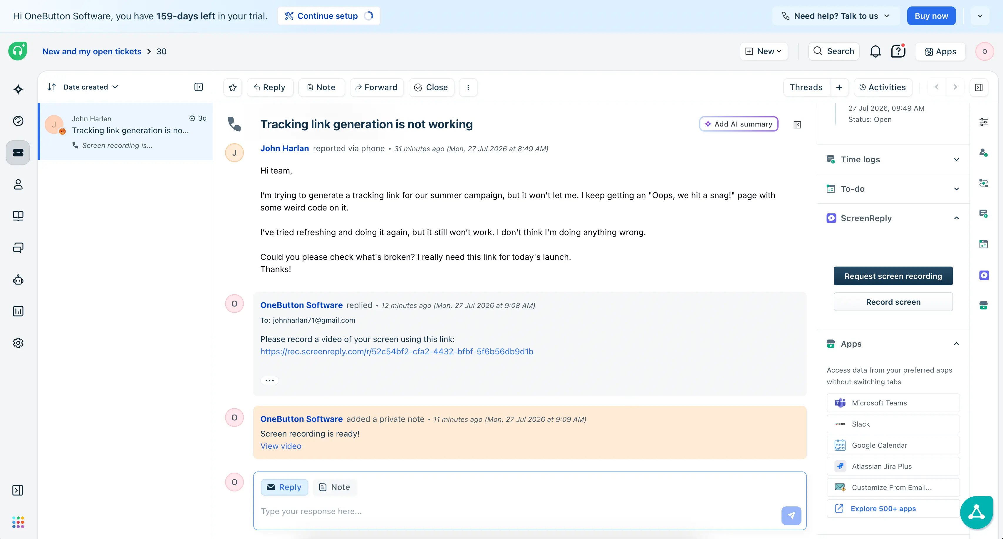Switch to the Note tab in editor

tap(334, 487)
